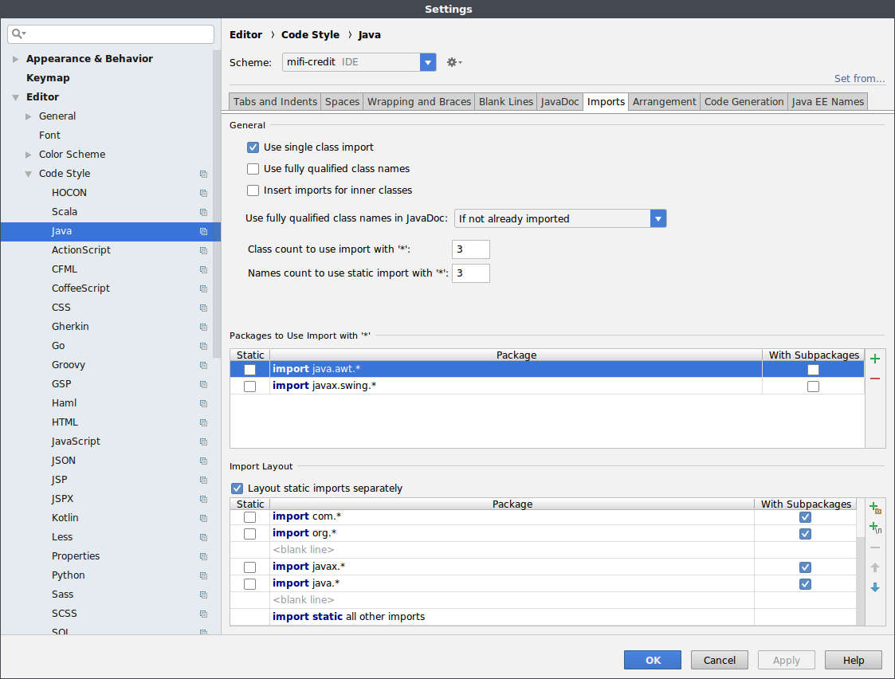Screen dimensions: 895x679
Task: Add a blank line to the import layout
Action: 875,528
